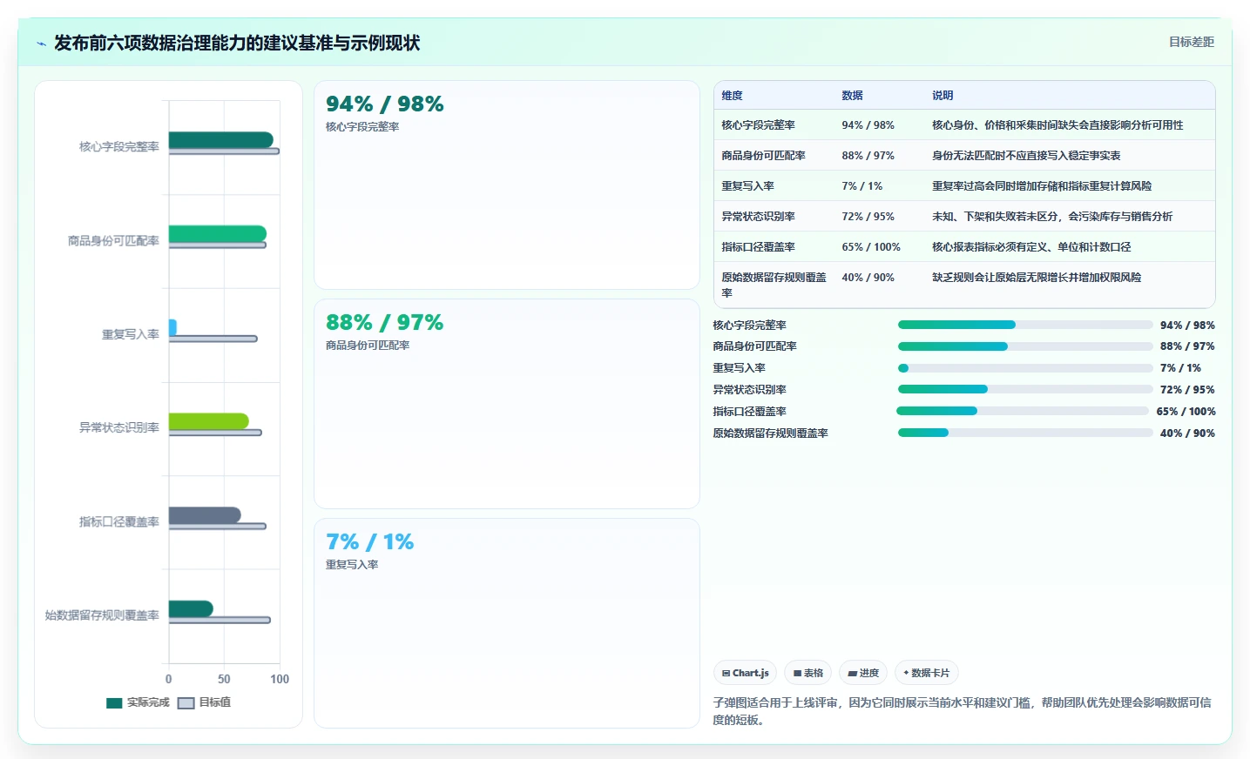Screen dimensions: 1250x759
Task: Click the small blue 重复写入率 actual bar
Action: point(172,327)
